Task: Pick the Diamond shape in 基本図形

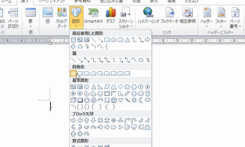Action: tap(120, 87)
